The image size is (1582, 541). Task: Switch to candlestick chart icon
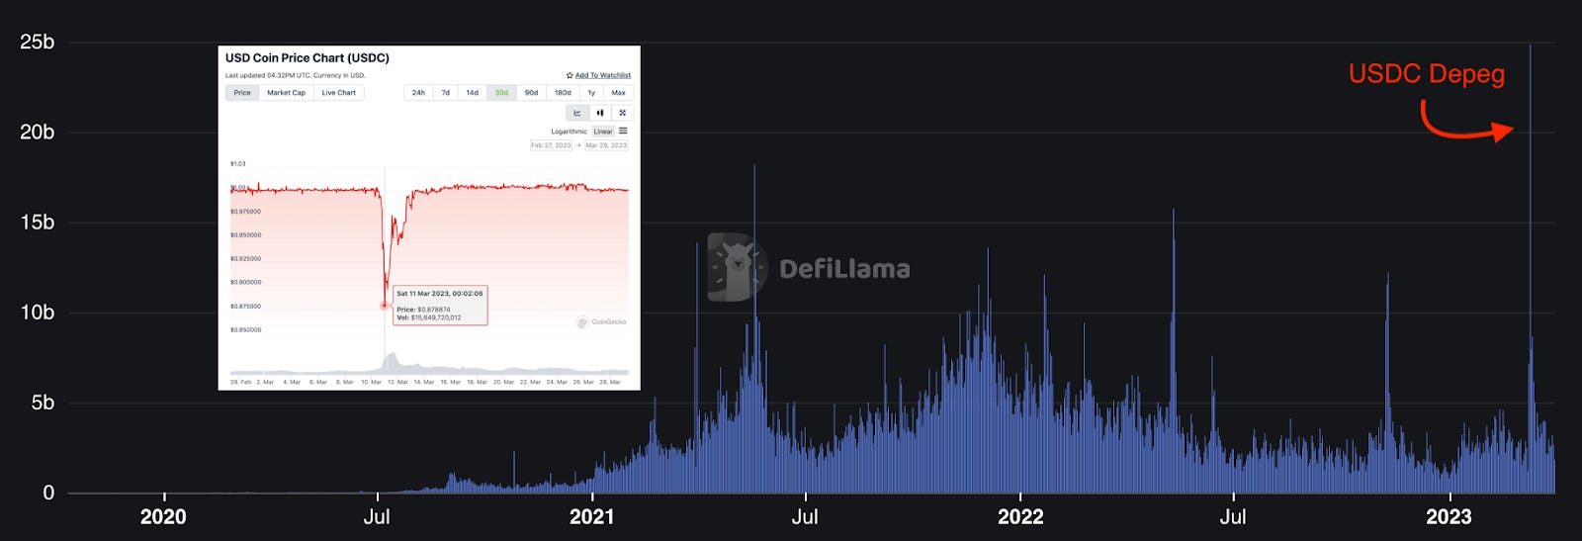click(x=600, y=113)
